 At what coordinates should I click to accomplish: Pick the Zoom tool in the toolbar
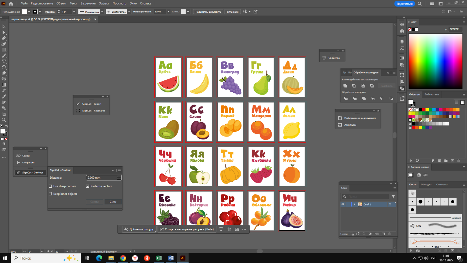point(4,120)
